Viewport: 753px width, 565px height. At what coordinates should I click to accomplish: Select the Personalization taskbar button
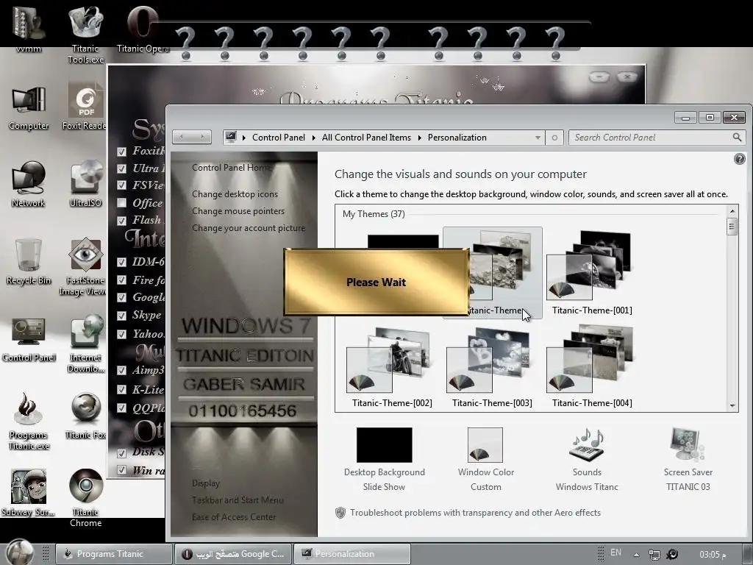click(352, 554)
